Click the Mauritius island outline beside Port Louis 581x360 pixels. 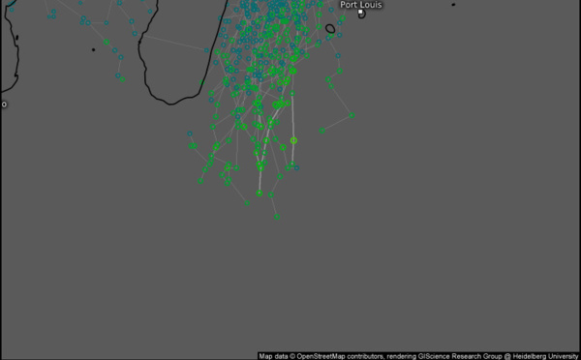coord(361,15)
